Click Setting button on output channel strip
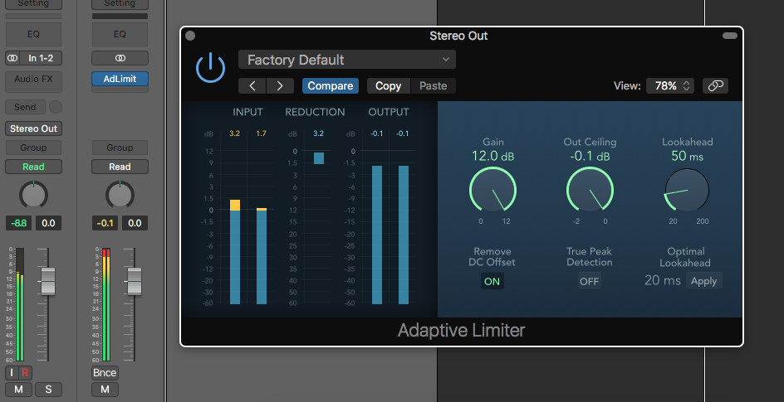The width and height of the screenshot is (784, 402). pos(120,4)
